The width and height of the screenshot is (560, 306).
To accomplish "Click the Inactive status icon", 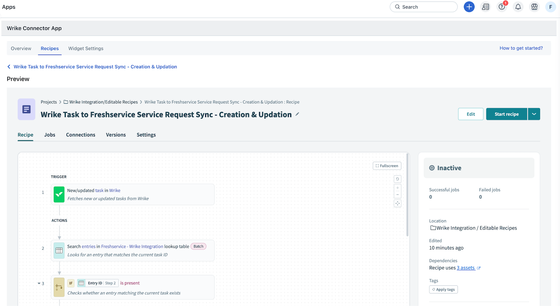I will coord(432,168).
